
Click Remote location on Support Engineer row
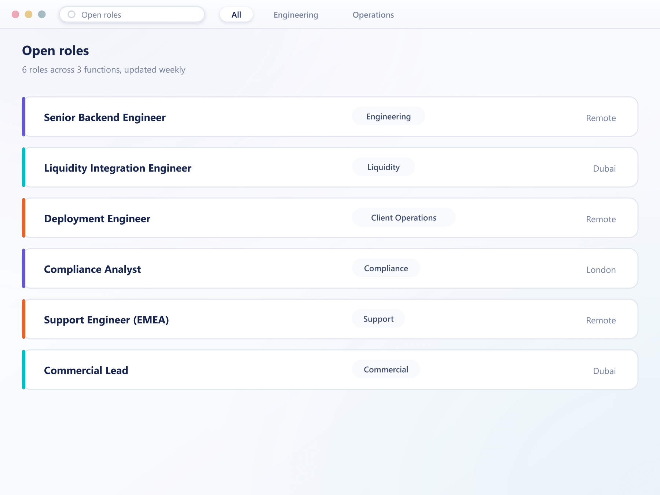[601, 320]
